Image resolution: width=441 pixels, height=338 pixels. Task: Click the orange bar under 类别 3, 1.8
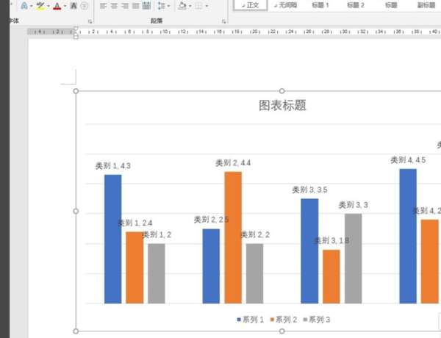pyautogui.click(x=331, y=277)
